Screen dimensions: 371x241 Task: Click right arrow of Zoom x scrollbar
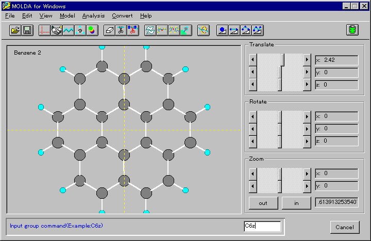(x=307, y=174)
